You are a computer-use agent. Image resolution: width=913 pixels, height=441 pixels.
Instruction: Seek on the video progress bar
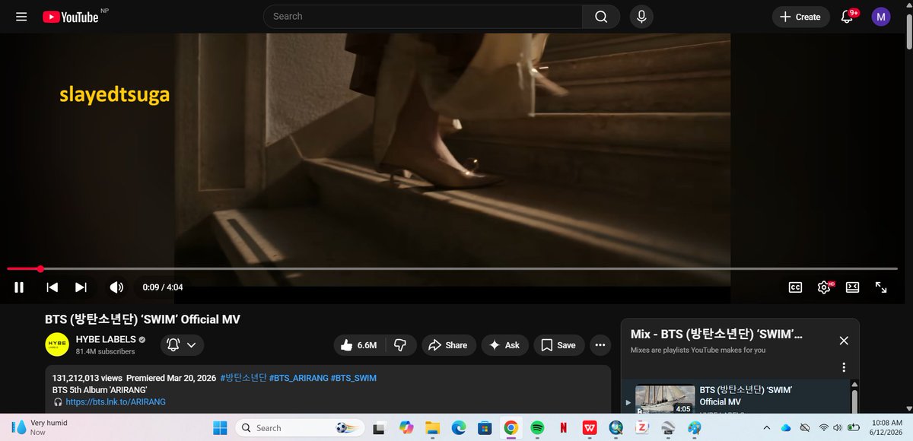click(453, 268)
